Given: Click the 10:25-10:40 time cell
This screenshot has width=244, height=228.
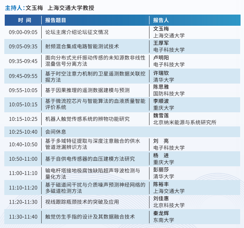Looking at the screenshot, I should [x=23, y=132].
